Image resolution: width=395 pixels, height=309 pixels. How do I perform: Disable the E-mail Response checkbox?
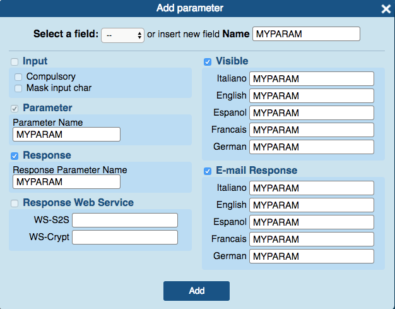tap(208, 171)
